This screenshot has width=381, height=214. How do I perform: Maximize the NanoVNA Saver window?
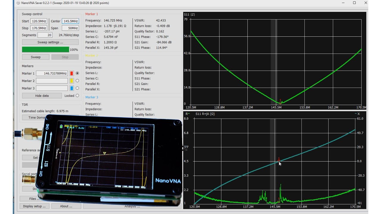(x=355, y=3)
